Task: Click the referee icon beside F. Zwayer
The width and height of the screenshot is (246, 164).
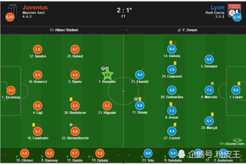Action: tap(179, 30)
